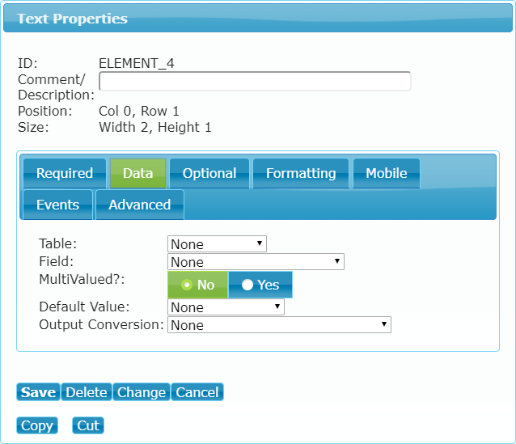Open the Advanced tab

(x=140, y=205)
